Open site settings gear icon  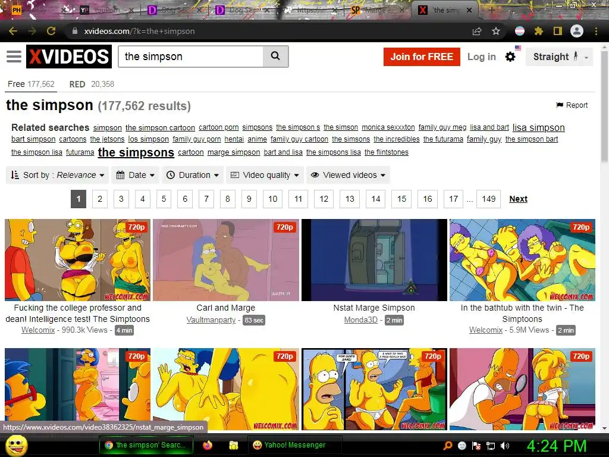tap(510, 57)
